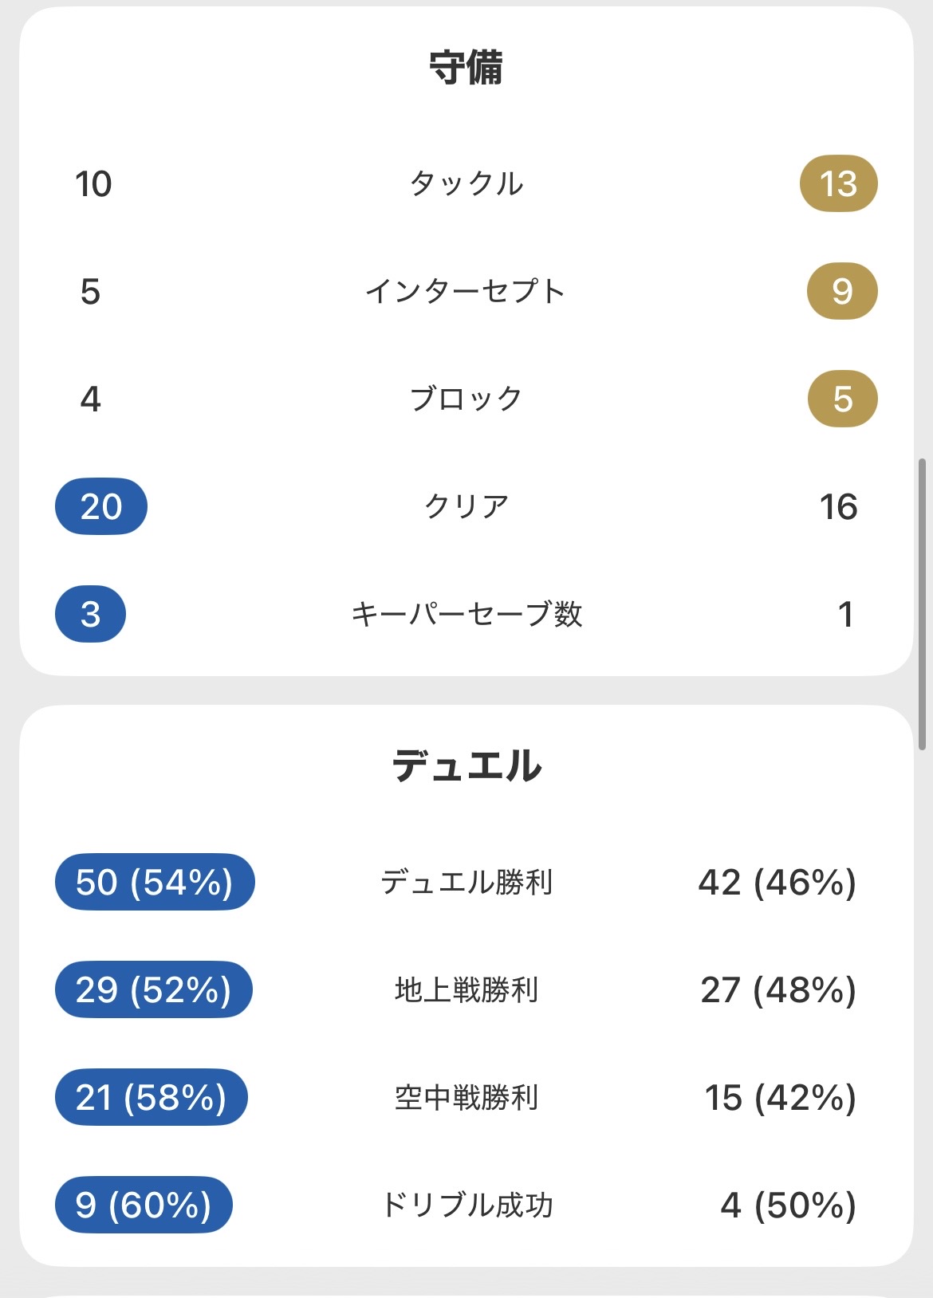Click the vertical scrollbar on the right edge

coord(923,604)
